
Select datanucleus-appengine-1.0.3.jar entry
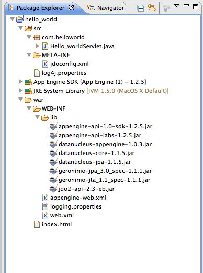point(105,144)
